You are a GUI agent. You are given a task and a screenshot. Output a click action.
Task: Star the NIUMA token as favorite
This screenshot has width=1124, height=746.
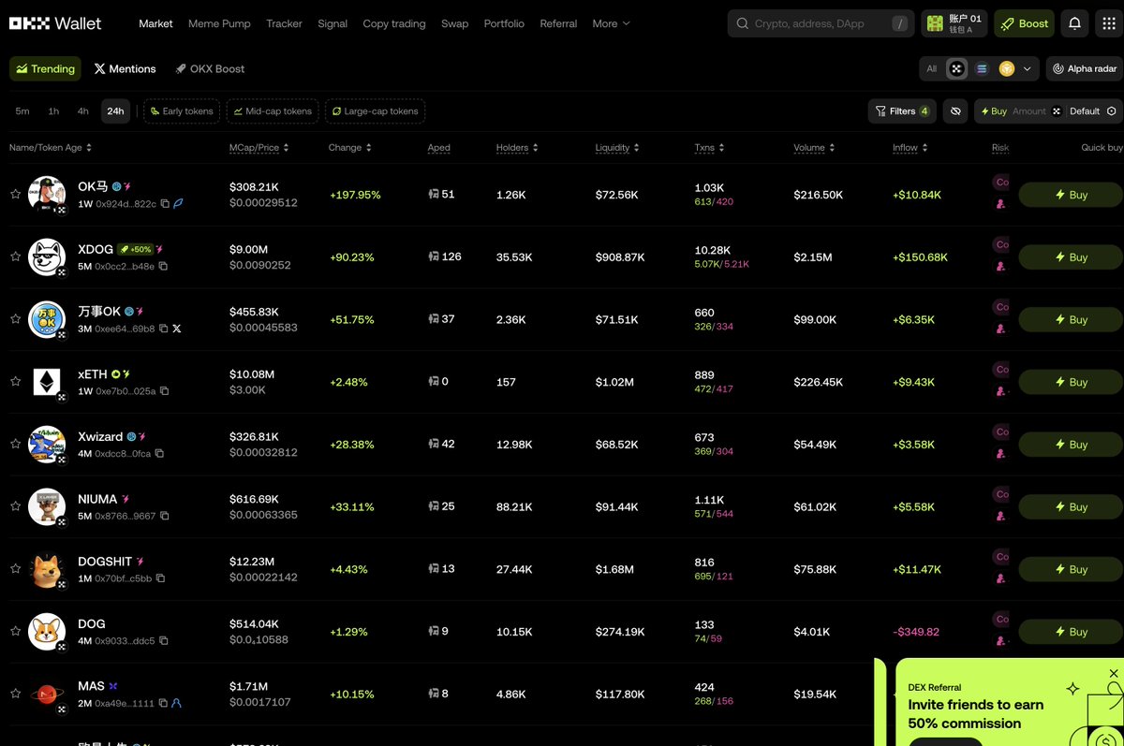click(15, 506)
